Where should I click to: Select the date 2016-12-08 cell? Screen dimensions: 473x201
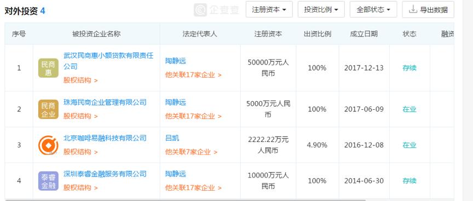pos(364,145)
